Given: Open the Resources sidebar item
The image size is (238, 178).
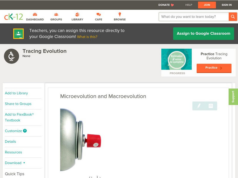Looking at the screenshot, I should 13,152.
